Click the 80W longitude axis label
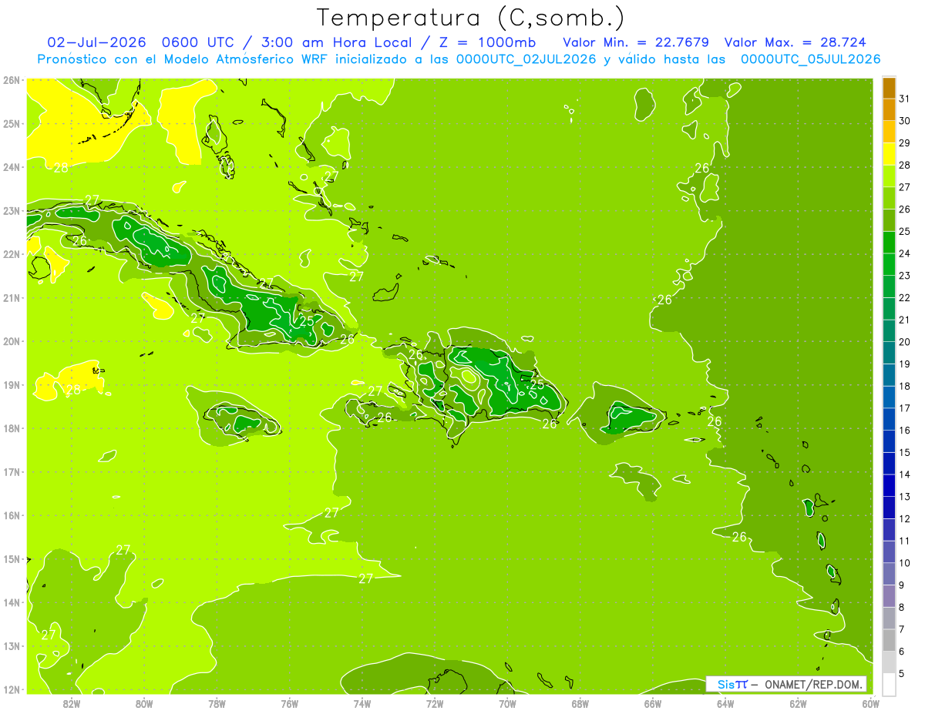Screen dimensions: 925x714 (x=144, y=704)
